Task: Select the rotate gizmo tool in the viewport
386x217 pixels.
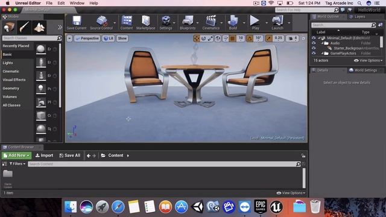Action: [x=204, y=39]
